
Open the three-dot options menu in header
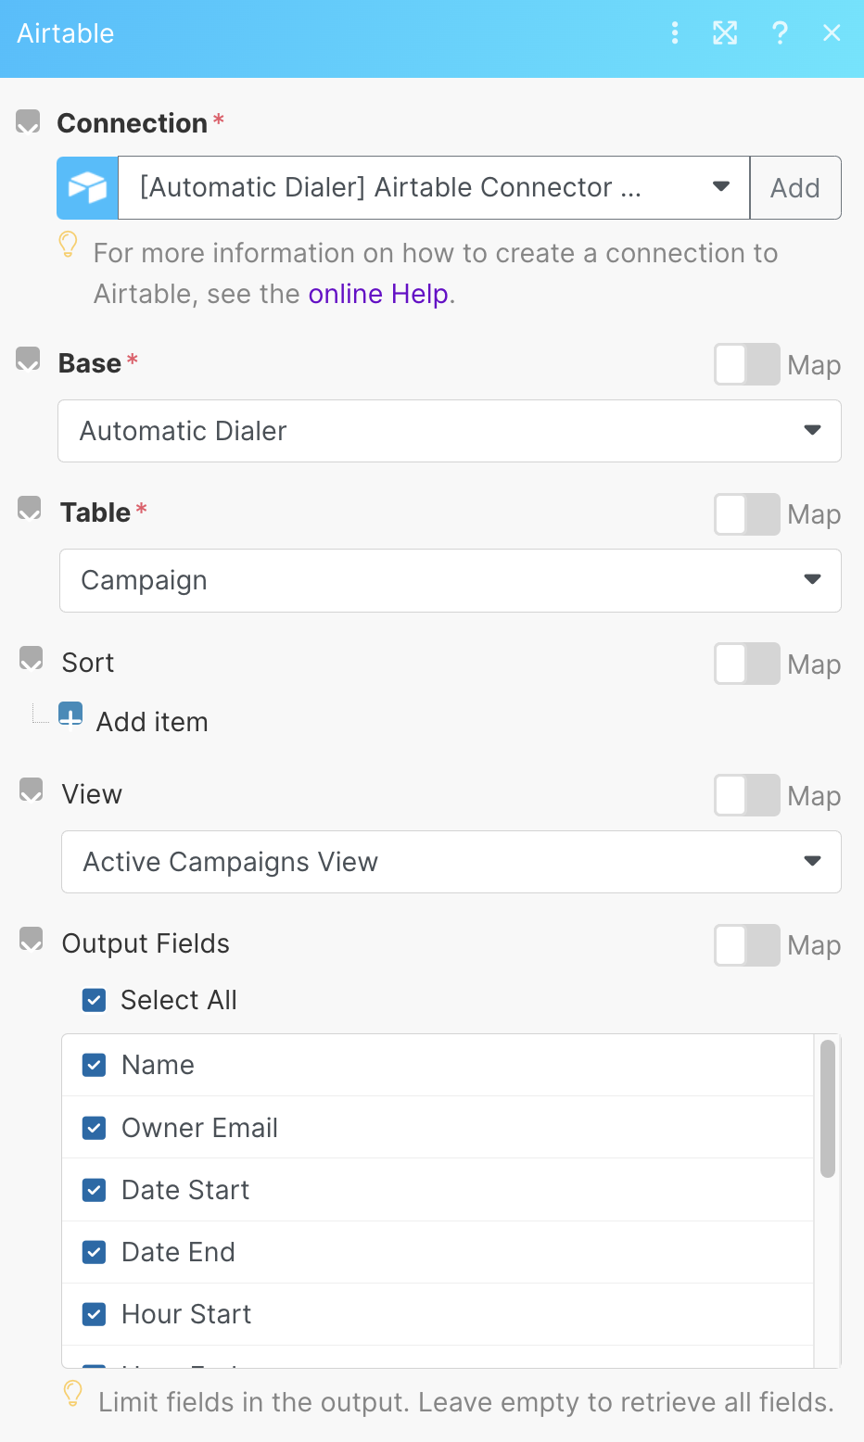[675, 33]
